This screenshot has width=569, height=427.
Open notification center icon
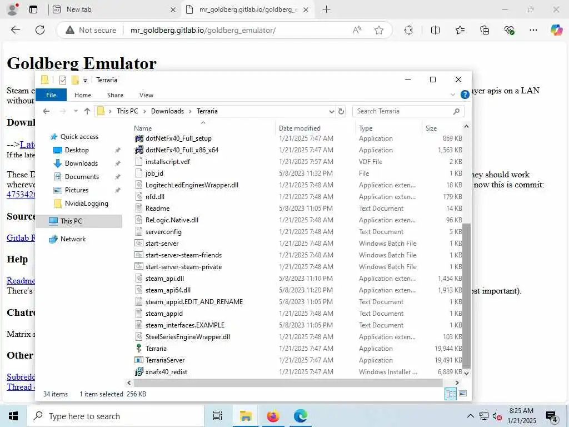click(552, 417)
